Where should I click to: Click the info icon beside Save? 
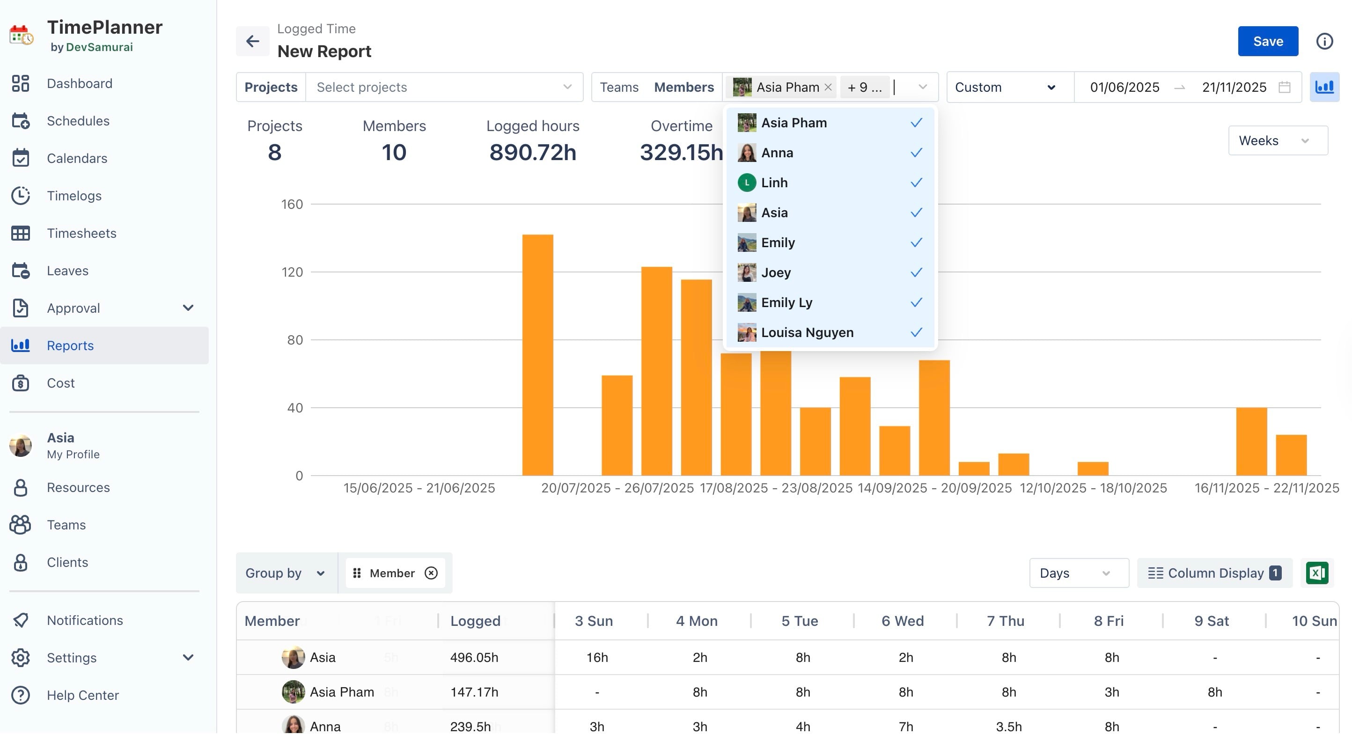[x=1324, y=41]
